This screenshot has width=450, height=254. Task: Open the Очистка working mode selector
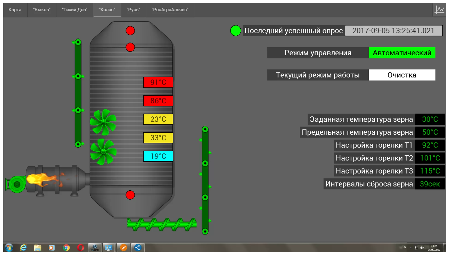pos(402,75)
